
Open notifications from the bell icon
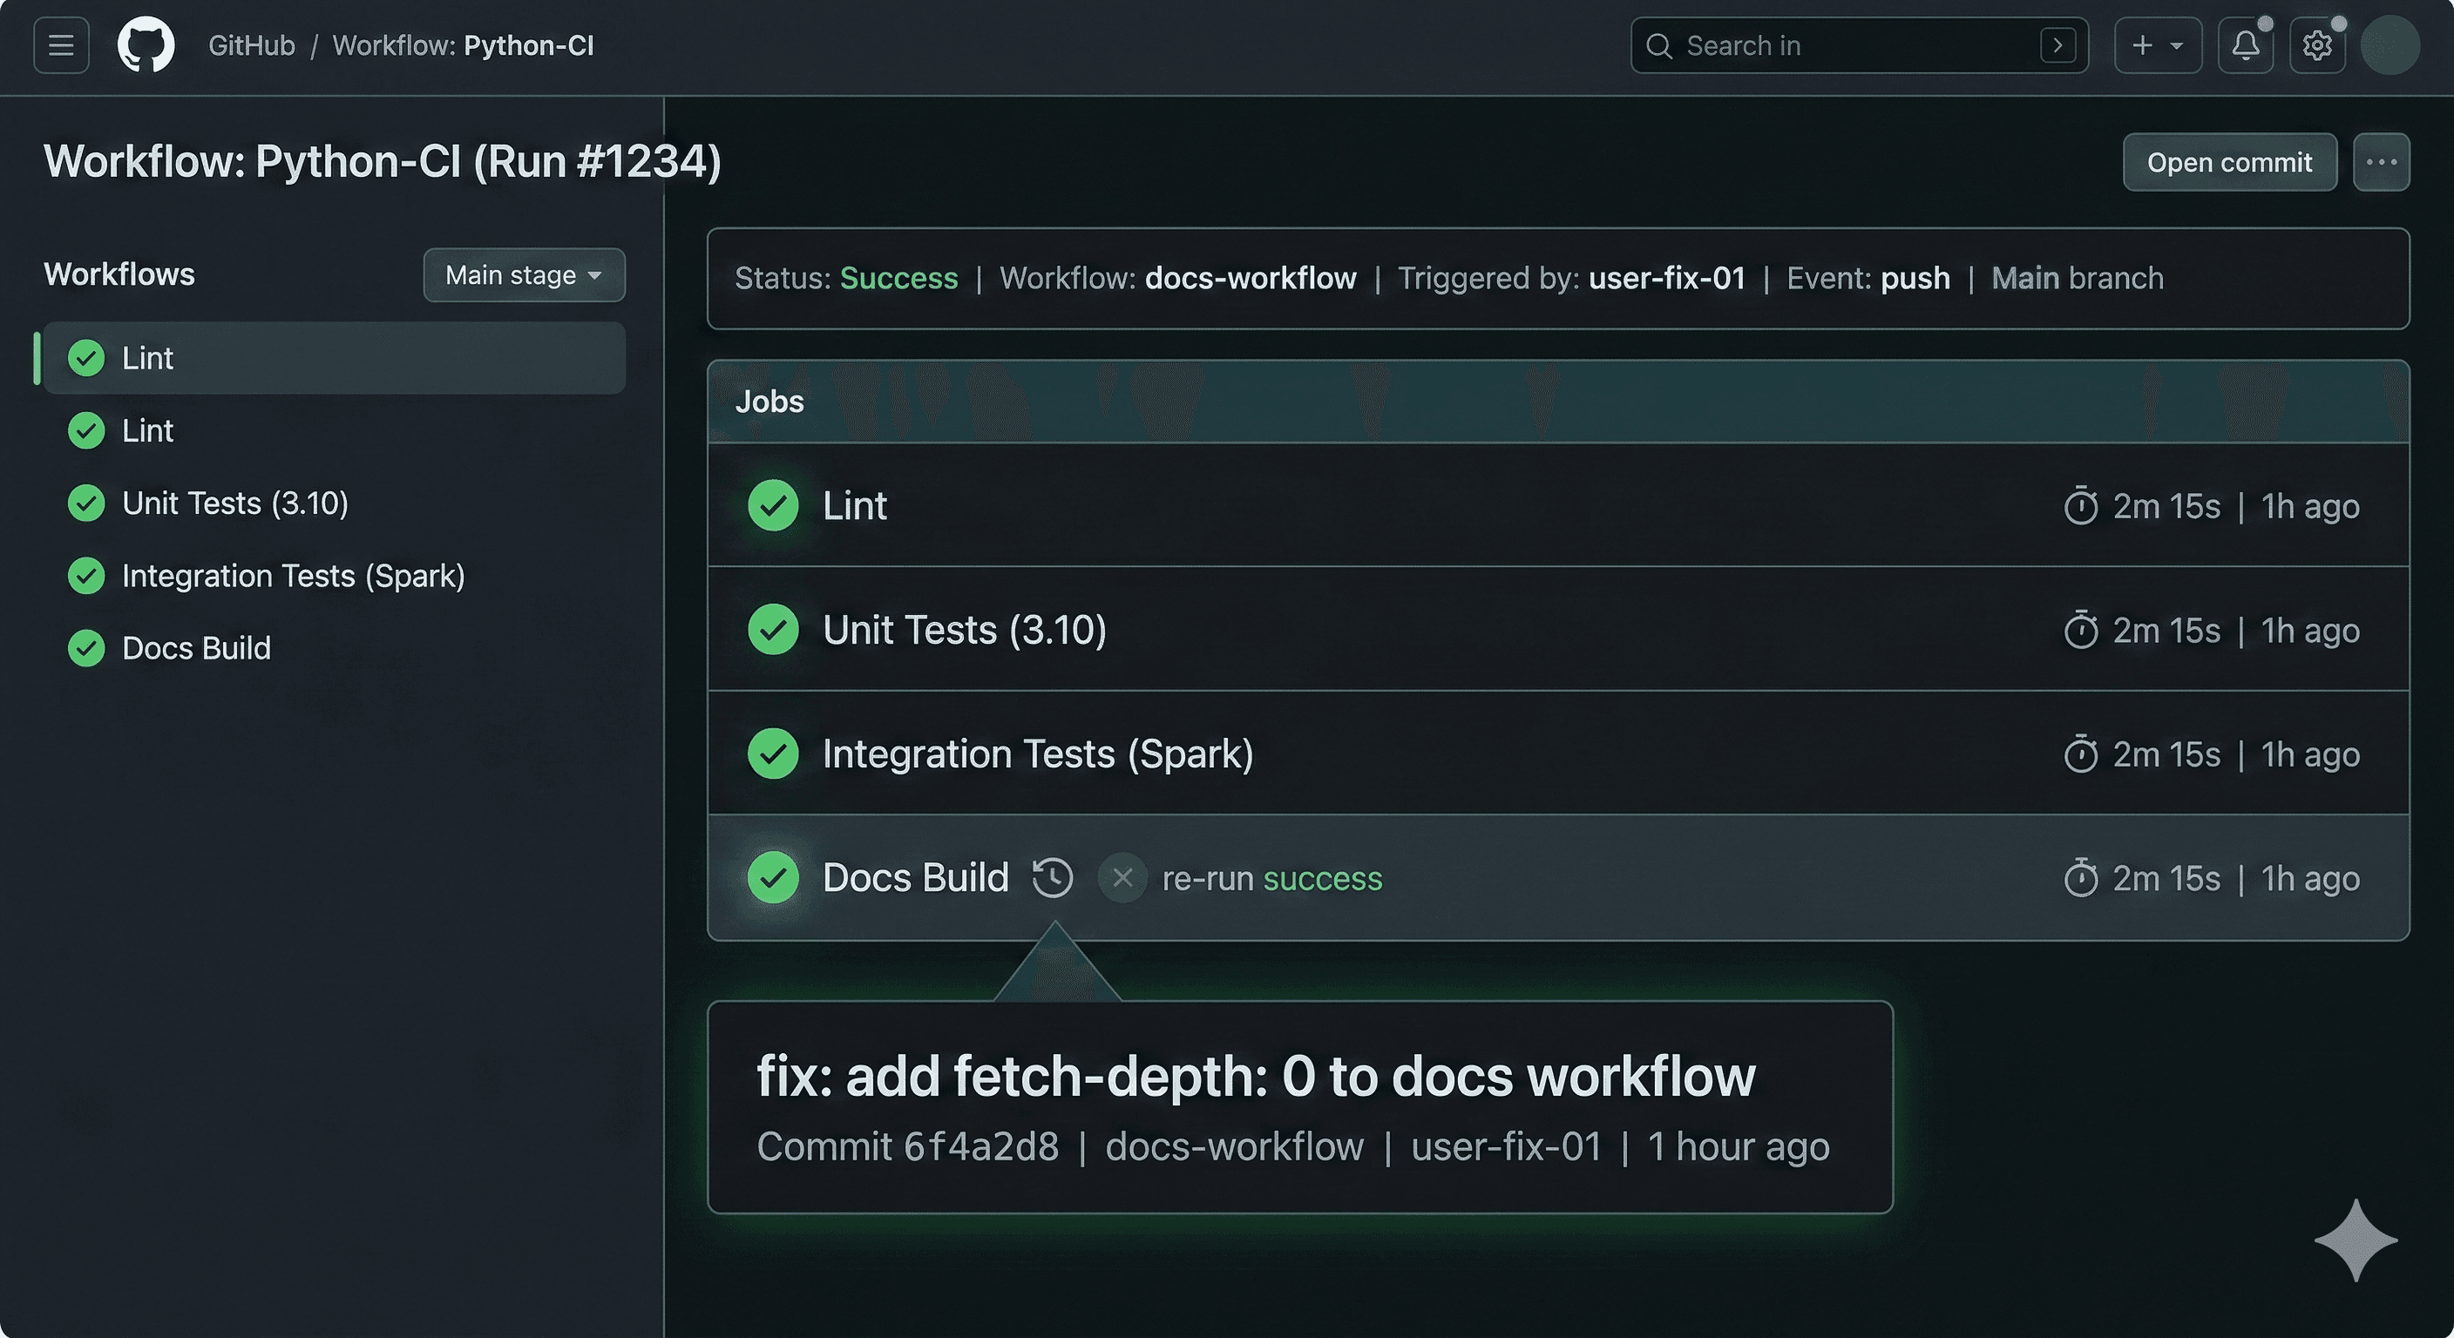point(2246,44)
